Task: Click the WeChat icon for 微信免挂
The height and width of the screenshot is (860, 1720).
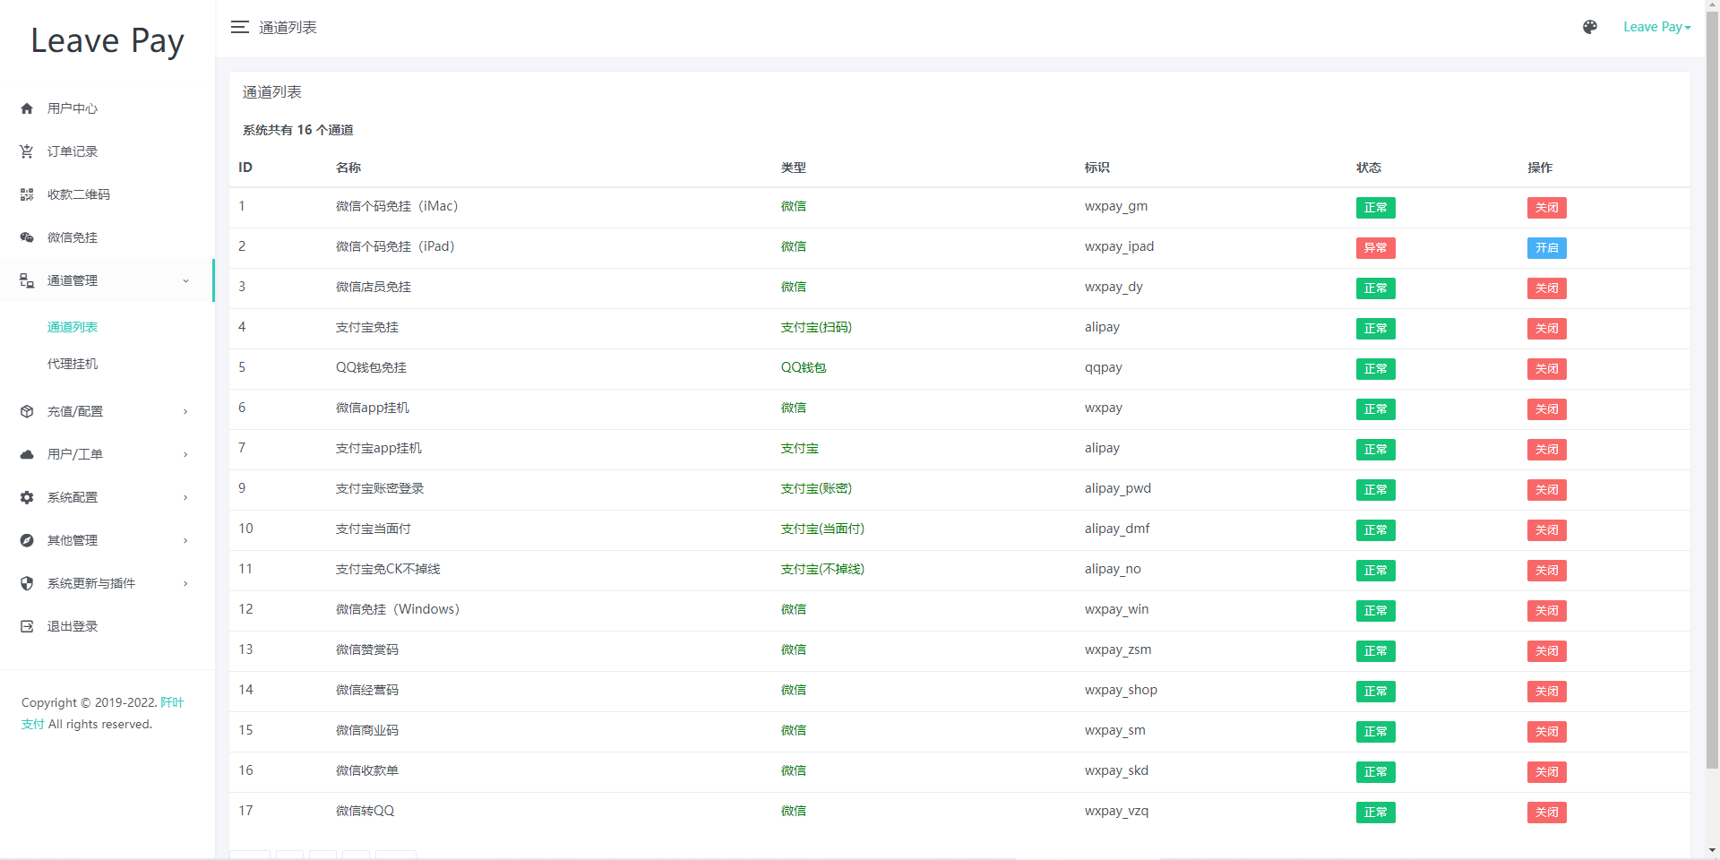Action: point(27,237)
